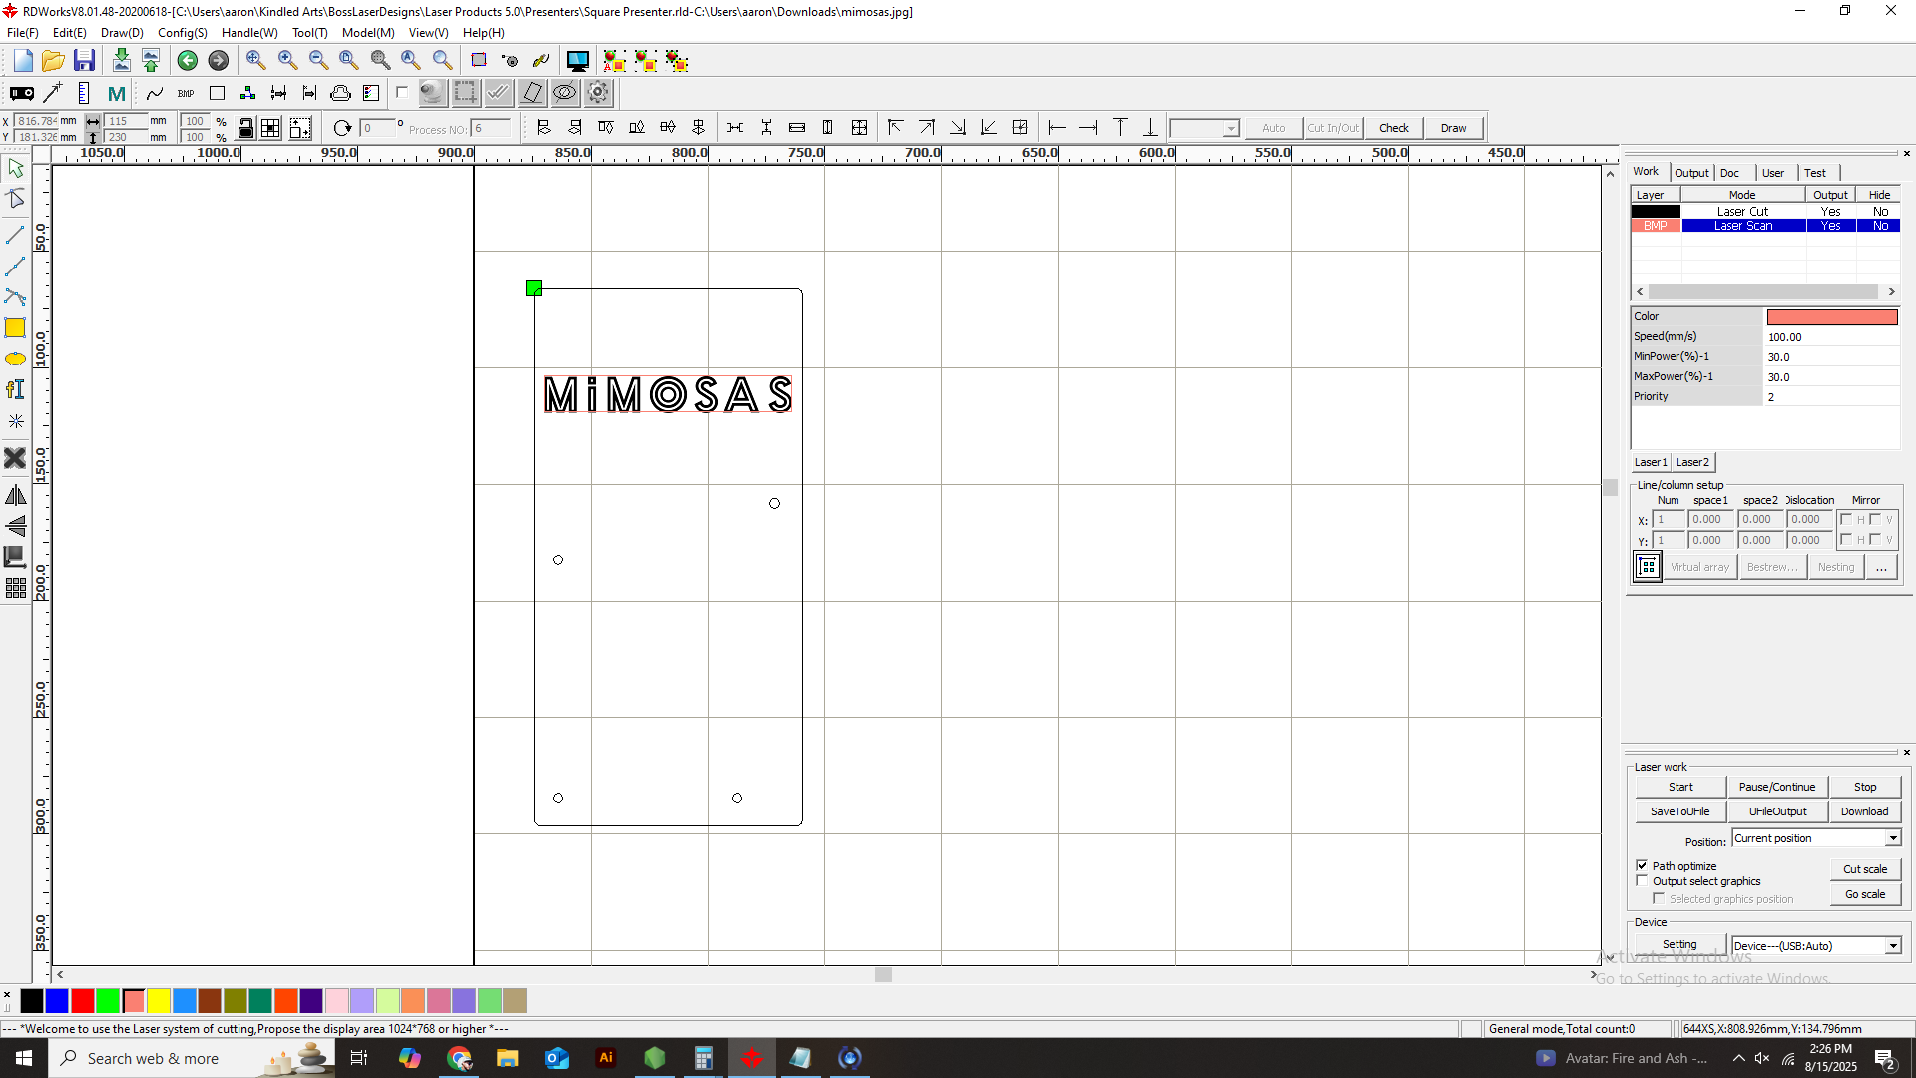1916x1078 pixels.
Task: Enable the Output select graphics checkbox
Action: pos(1642,881)
